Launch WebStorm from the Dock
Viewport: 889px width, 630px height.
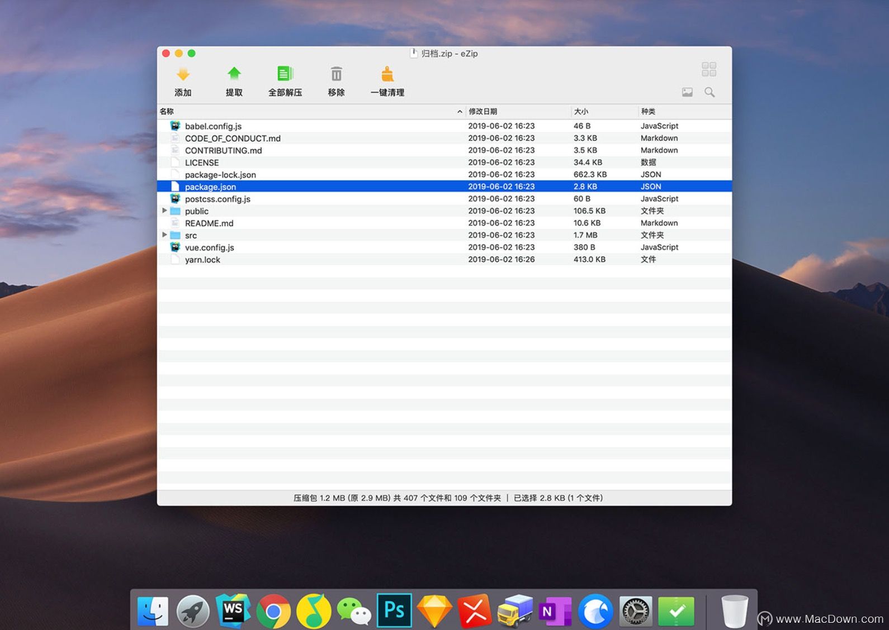pyautogui.click(x=233, y=610)
